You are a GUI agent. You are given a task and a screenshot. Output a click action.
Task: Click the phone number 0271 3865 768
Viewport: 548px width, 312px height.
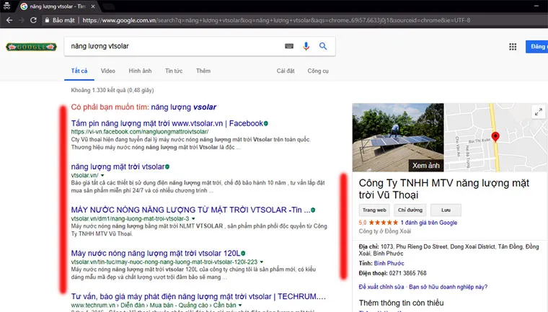click(408, 273)
